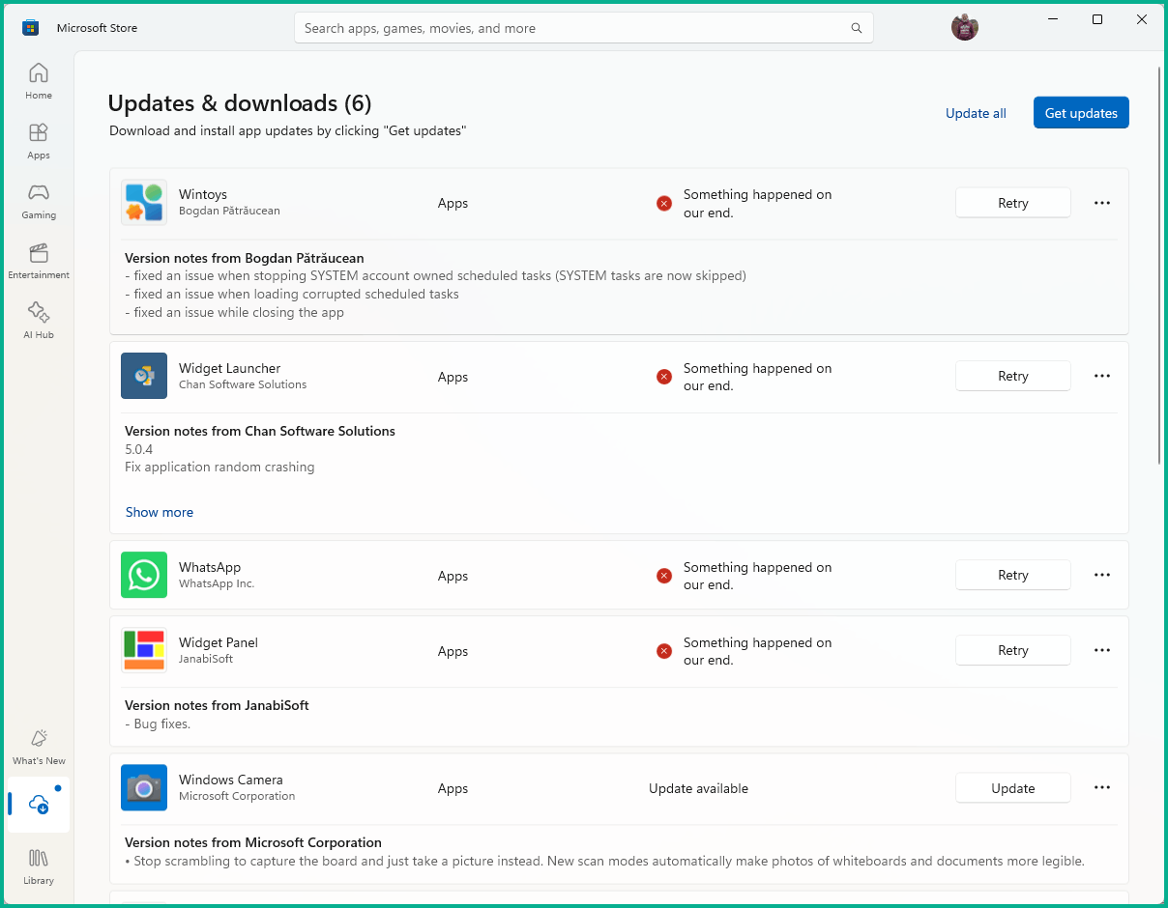Viewport: 1168px width, 908px height.
Task: Retry the Widget Launcher update
Action: coord(1013,376)
